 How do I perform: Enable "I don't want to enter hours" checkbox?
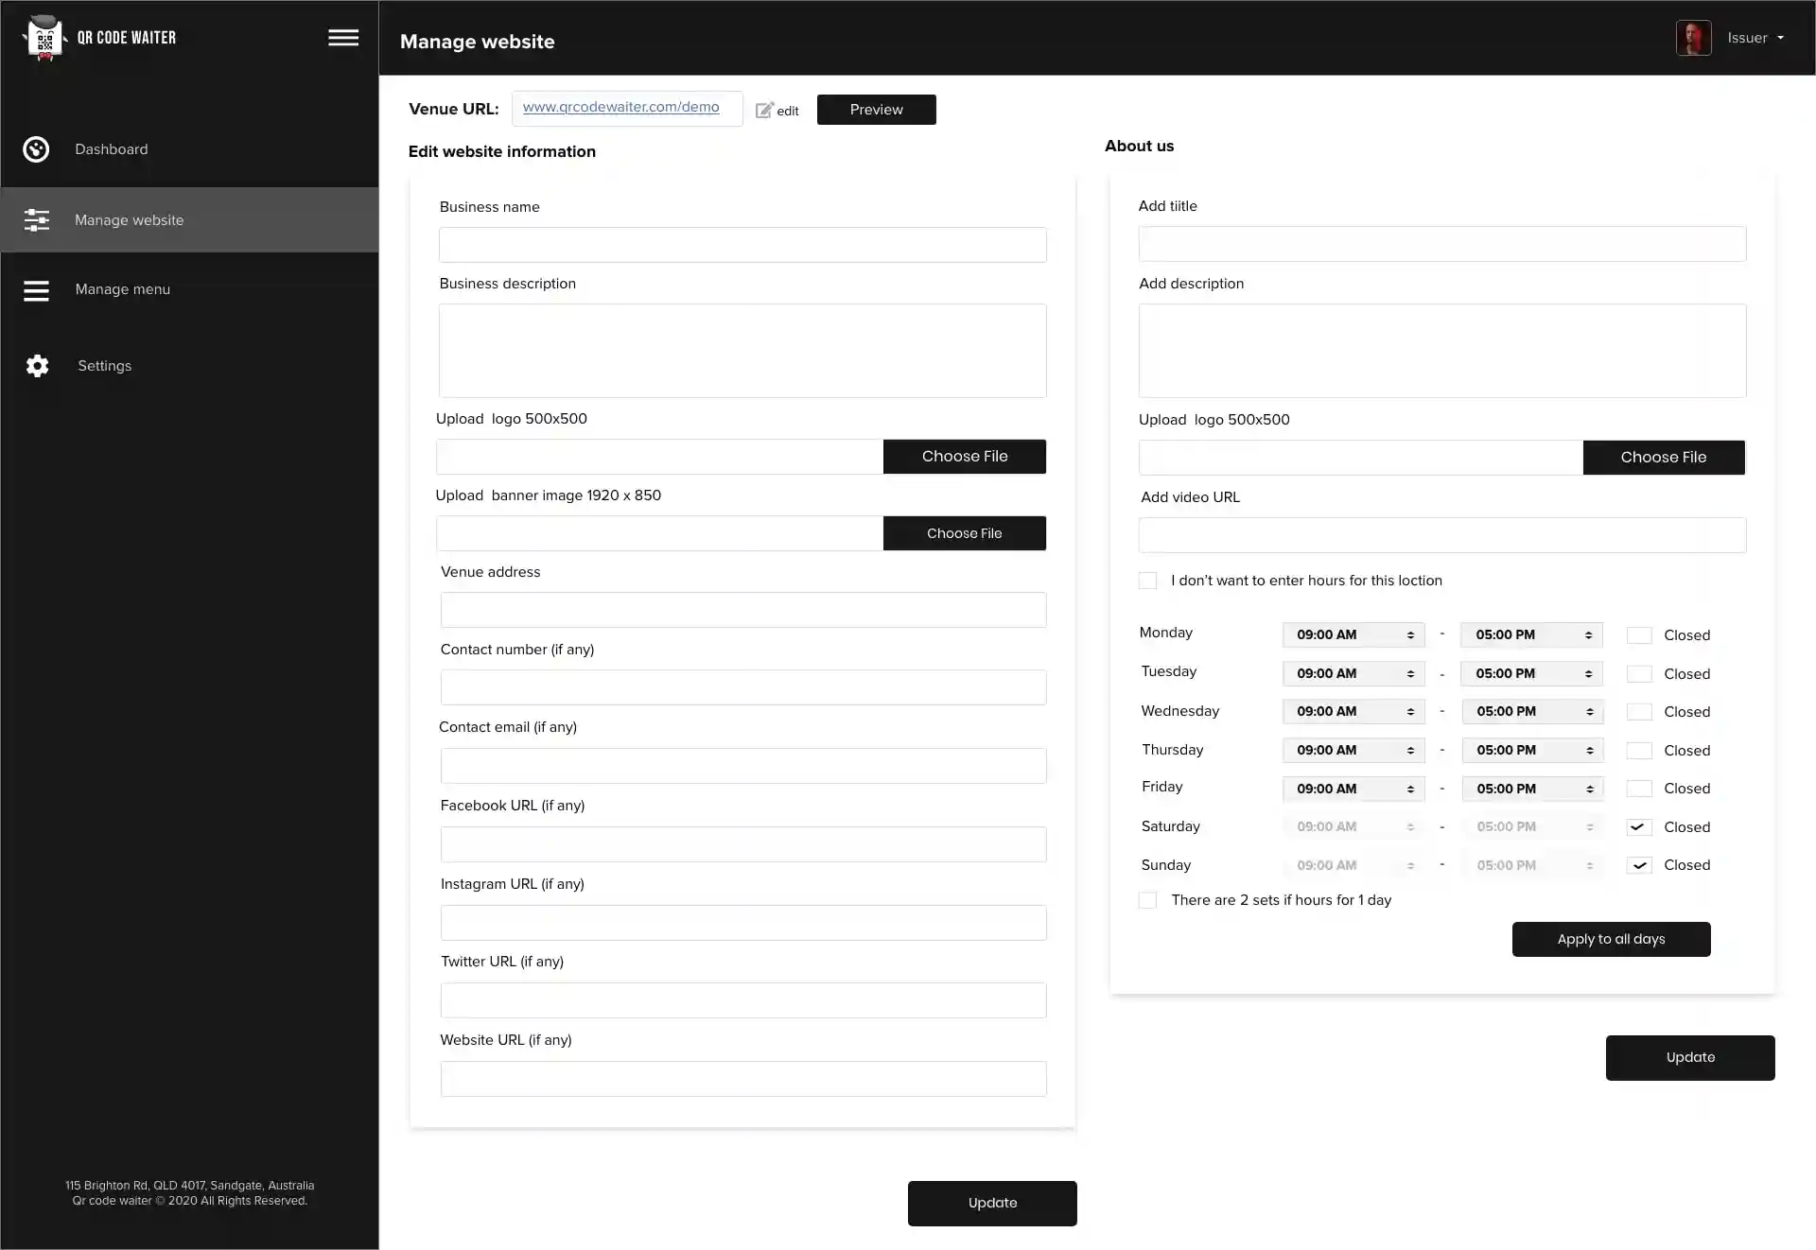1147,581
